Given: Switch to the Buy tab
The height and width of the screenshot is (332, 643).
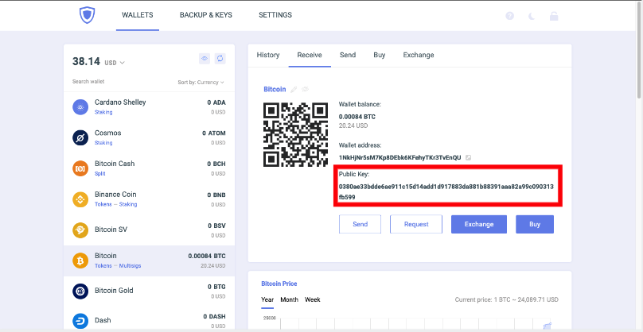Looking at the screenshot, I should coord(380,56).
